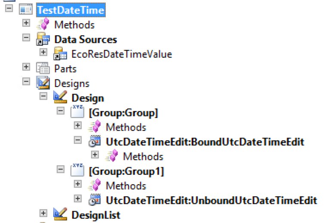The width and height of the screenshot is (330, 223).
Task: Click the Data Sources database icon
Action: (x=43, y=39)
